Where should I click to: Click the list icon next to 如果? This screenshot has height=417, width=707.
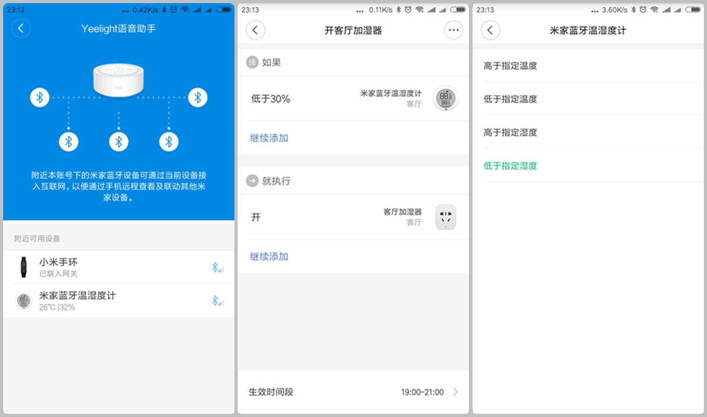252,63
